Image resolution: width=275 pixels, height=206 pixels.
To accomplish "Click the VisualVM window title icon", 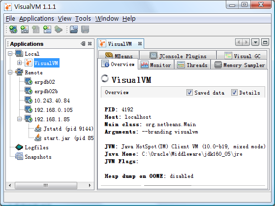I will pyautogui.click(x=8, y=7).
